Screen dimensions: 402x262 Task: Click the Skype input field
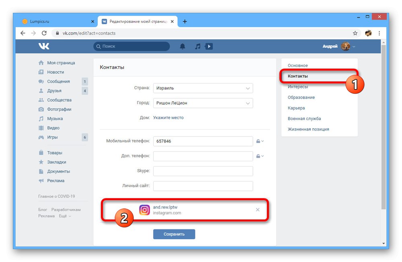pyautogui.click(x=203, y=171)
